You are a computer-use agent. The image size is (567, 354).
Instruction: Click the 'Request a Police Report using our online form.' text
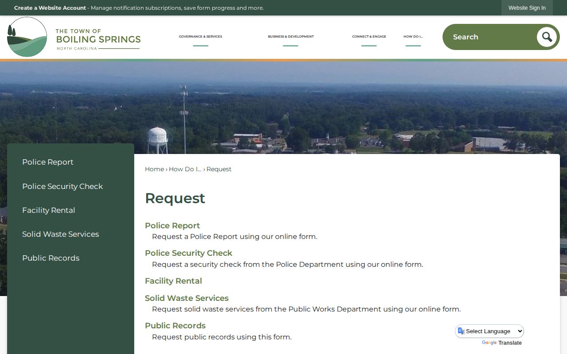click(x=234, y=237)
